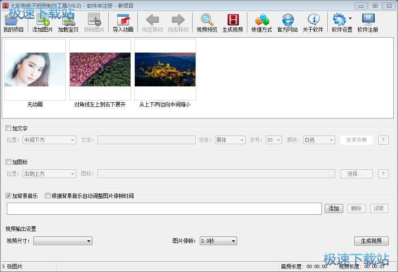The height and width of the screenshot is (272, 398).
Task: Tick 根据背景音乐自动调整图片停顿时间 checkbox
Action: [x=48, y=195]
